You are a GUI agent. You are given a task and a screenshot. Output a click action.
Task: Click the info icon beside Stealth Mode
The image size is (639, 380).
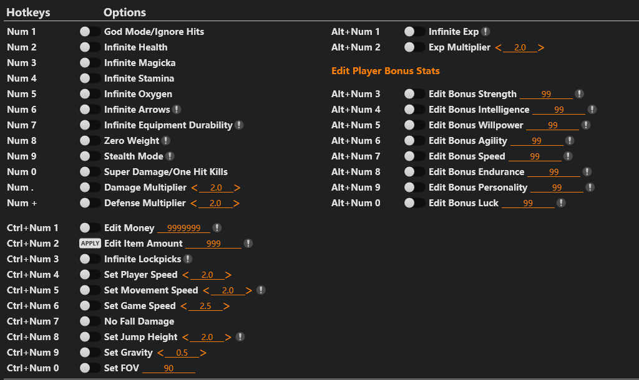tap(170, 156)
